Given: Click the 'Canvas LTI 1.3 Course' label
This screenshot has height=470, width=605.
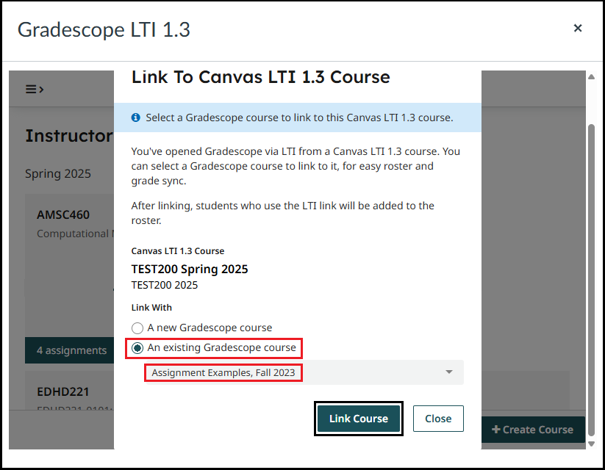Looking at the screenshot, I should pos(177,251).
